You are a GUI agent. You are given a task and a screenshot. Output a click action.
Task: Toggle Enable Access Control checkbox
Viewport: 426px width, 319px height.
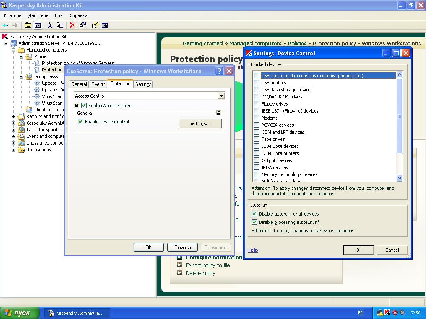pos(84,105)
